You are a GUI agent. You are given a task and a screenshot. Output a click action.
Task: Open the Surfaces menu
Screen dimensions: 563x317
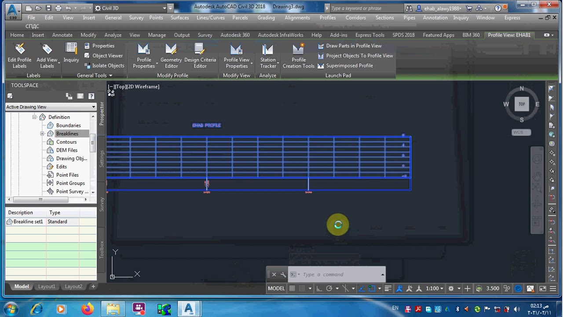click(x=180, y=18)
